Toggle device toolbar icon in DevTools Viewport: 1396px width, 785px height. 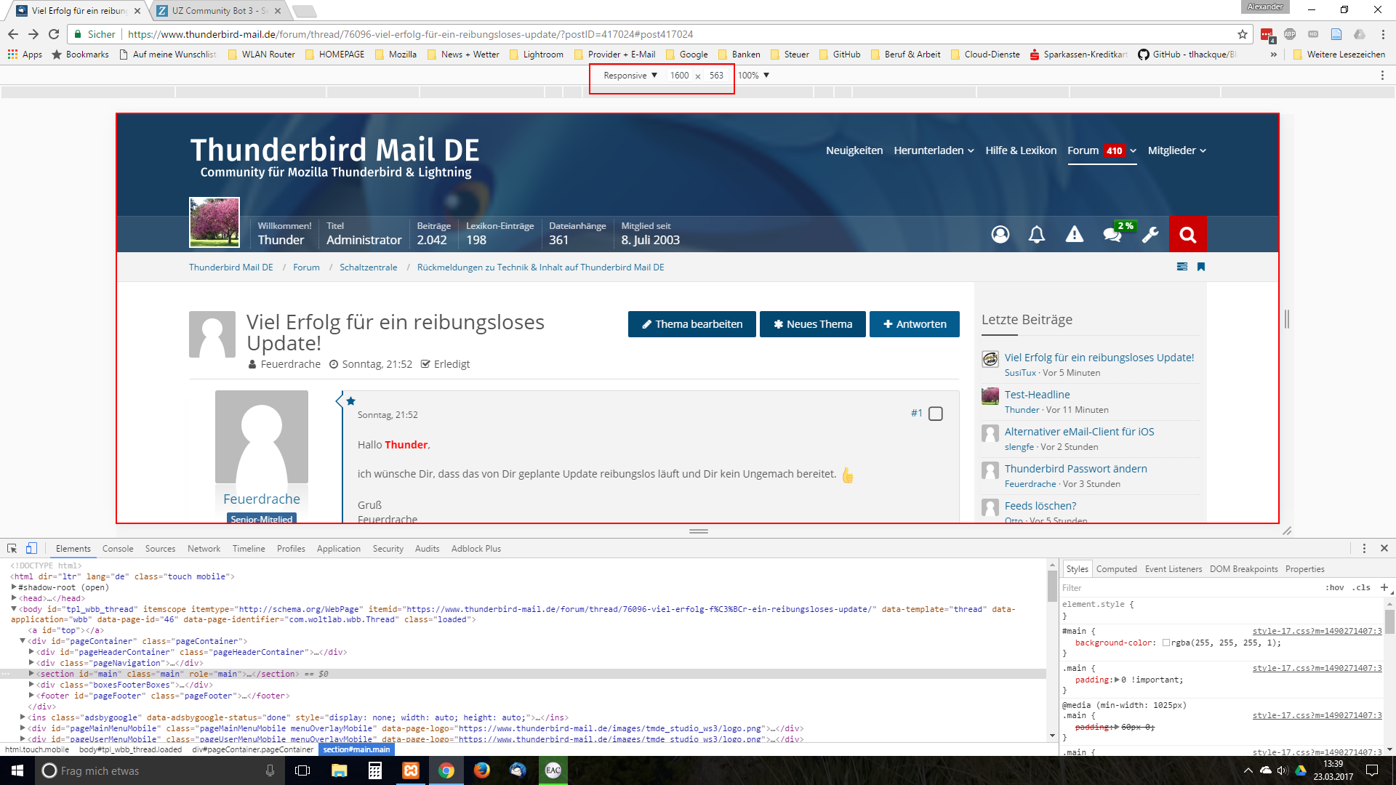point(31,549)
